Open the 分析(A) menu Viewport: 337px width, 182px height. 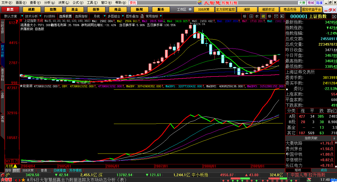click(49, 3)
